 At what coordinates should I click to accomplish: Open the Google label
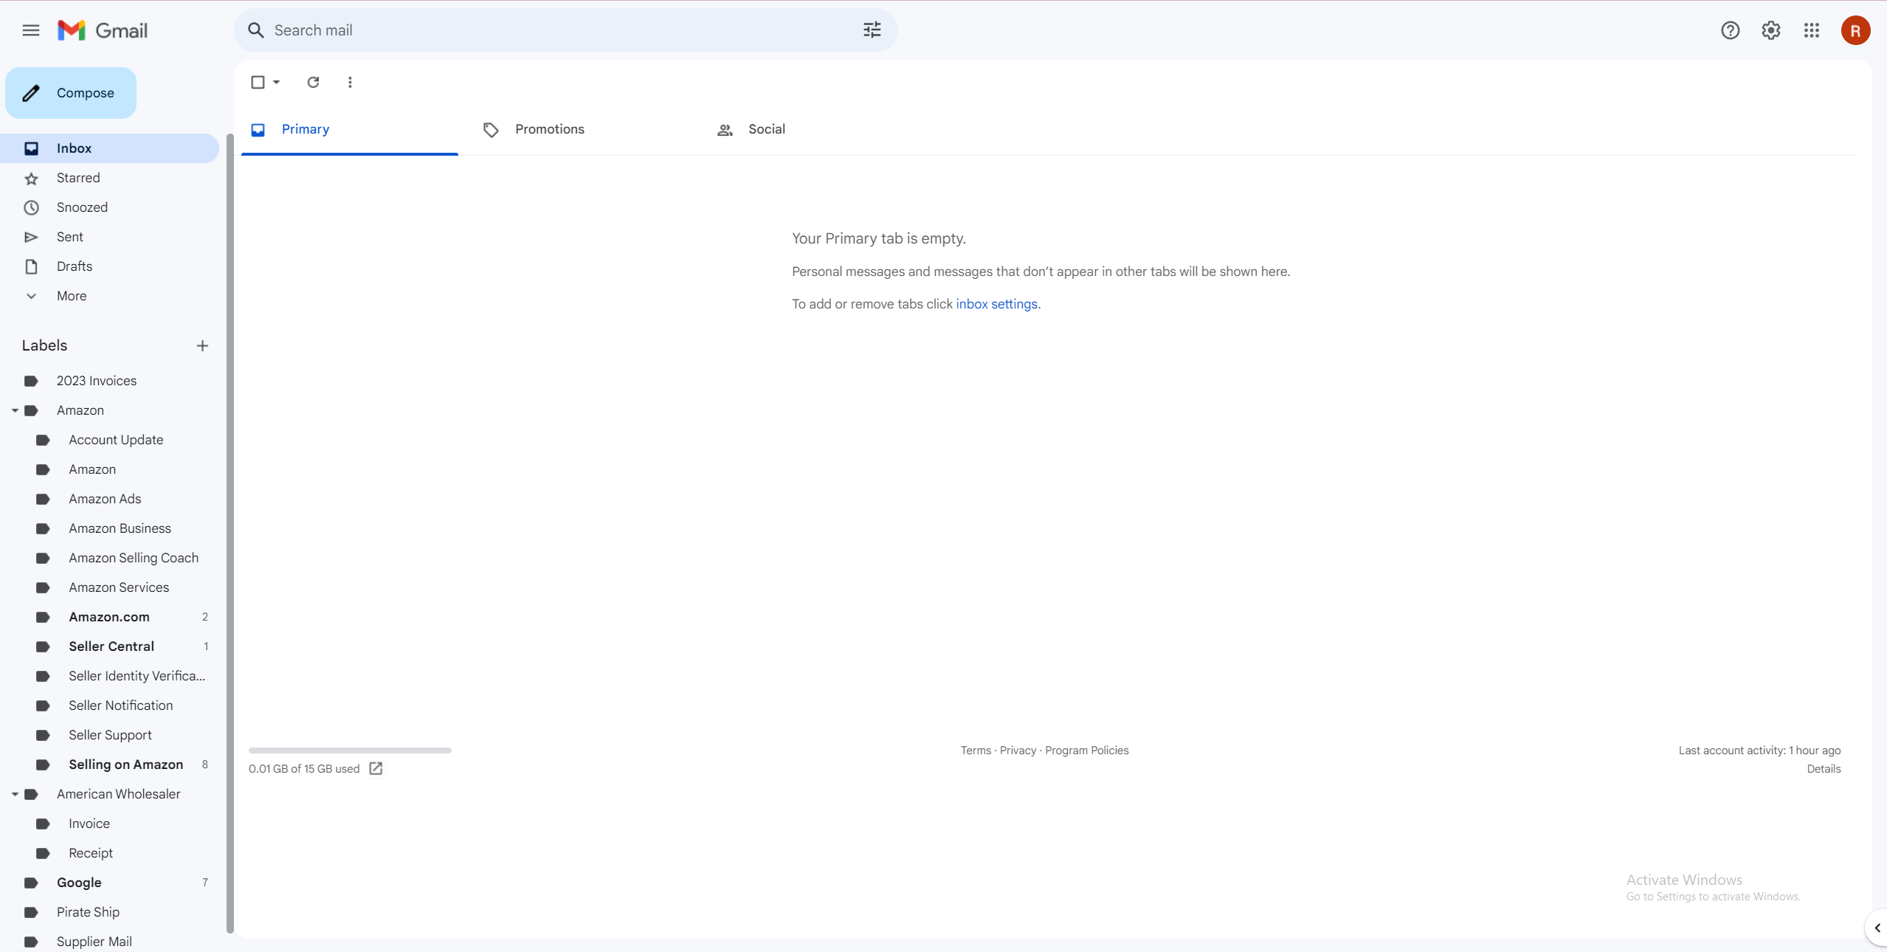point(110,883)
